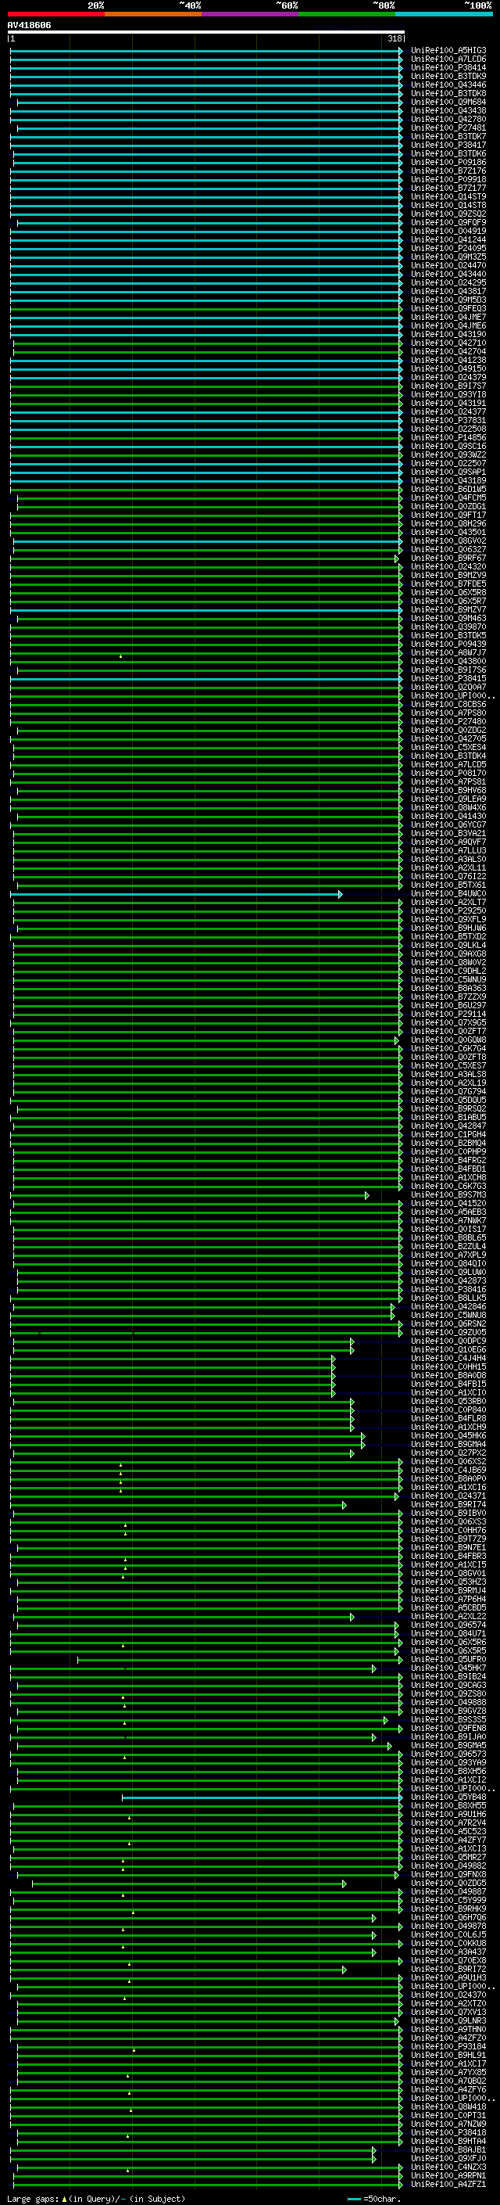The image size is (500, 2205).
Task: Open the hit UniRef100_B3TDK9
Action: click(x=448, y=76)
